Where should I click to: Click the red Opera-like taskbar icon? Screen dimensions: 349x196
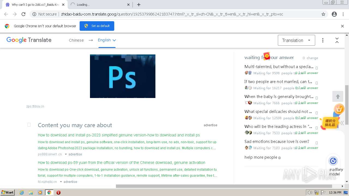pos(58,192)
